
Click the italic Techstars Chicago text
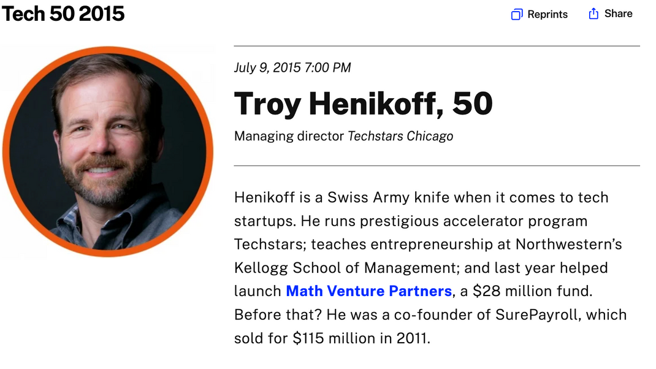[400, 136]
